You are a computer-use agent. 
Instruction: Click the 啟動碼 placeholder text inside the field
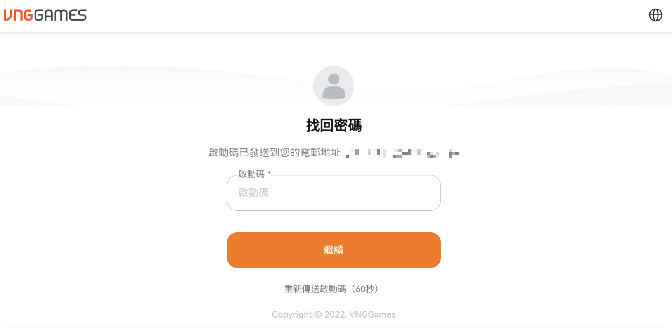253,192
